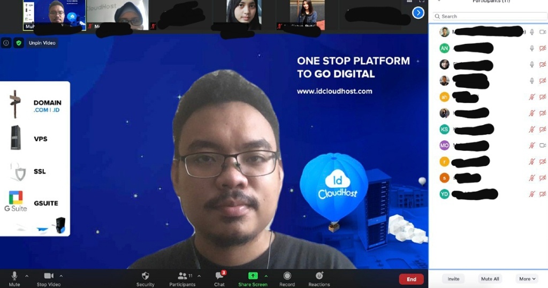Screen dimensions: 548x288
Task: Click the AN participant avatar
Action: 444,48
